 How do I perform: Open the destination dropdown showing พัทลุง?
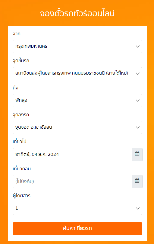coord(77,101)
